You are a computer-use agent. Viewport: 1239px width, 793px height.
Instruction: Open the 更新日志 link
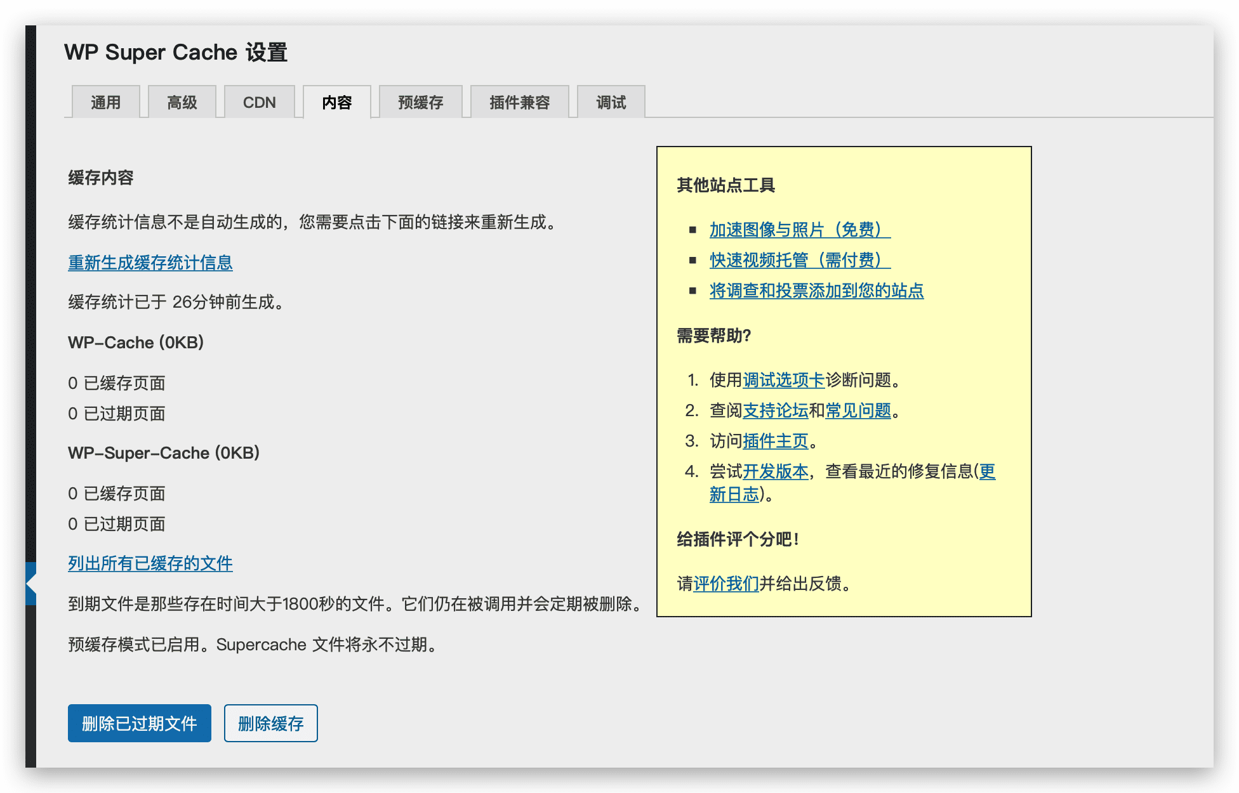734,494
